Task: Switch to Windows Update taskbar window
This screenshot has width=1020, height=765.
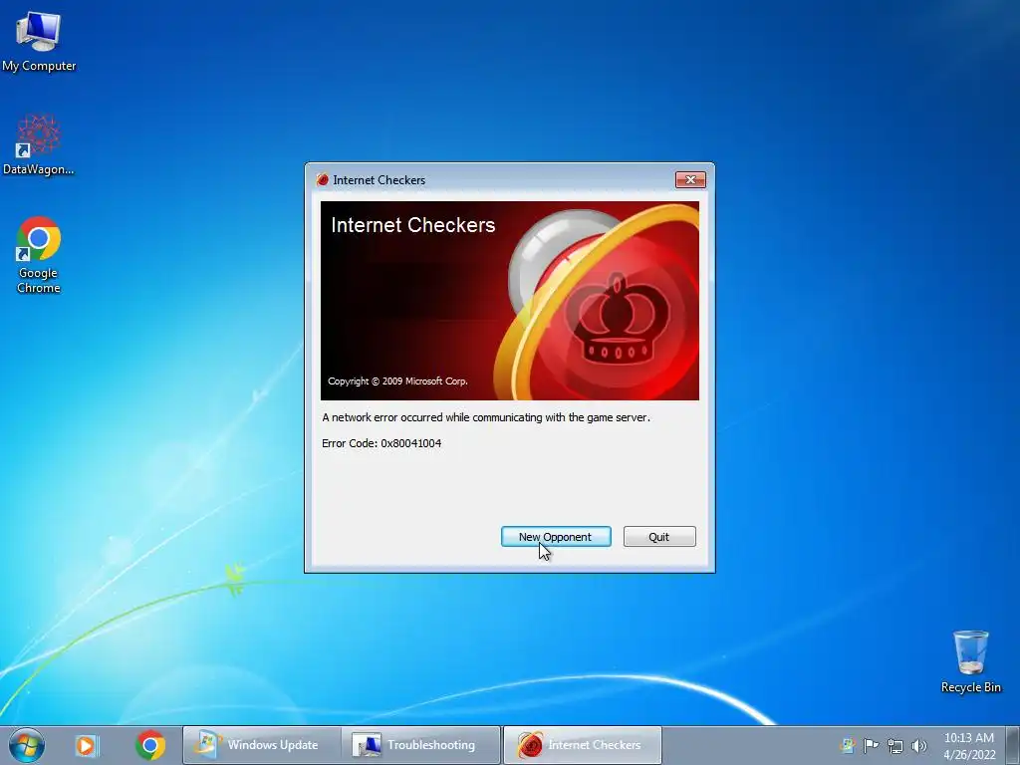Action: [x=260, y=745]
